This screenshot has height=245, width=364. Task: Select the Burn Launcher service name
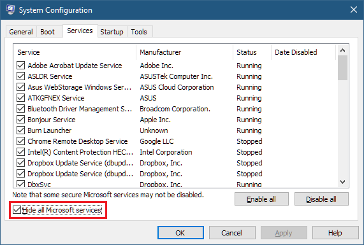pos(50,130)
